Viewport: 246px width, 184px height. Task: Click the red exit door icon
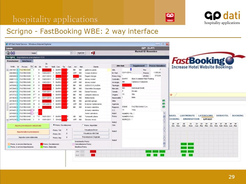pyautogui.click(x=93, y=53)
